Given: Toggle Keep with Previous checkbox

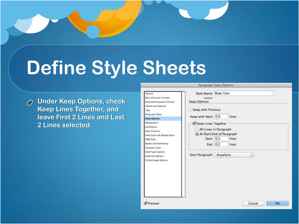Looking at the screenshot, I should 190,110.
